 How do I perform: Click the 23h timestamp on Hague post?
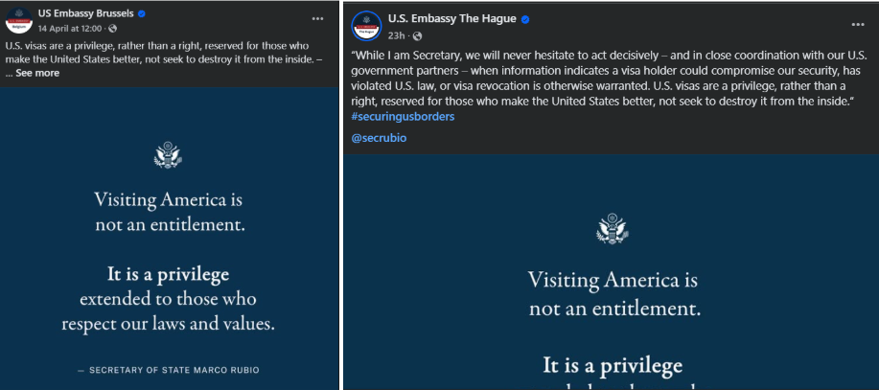396,35
